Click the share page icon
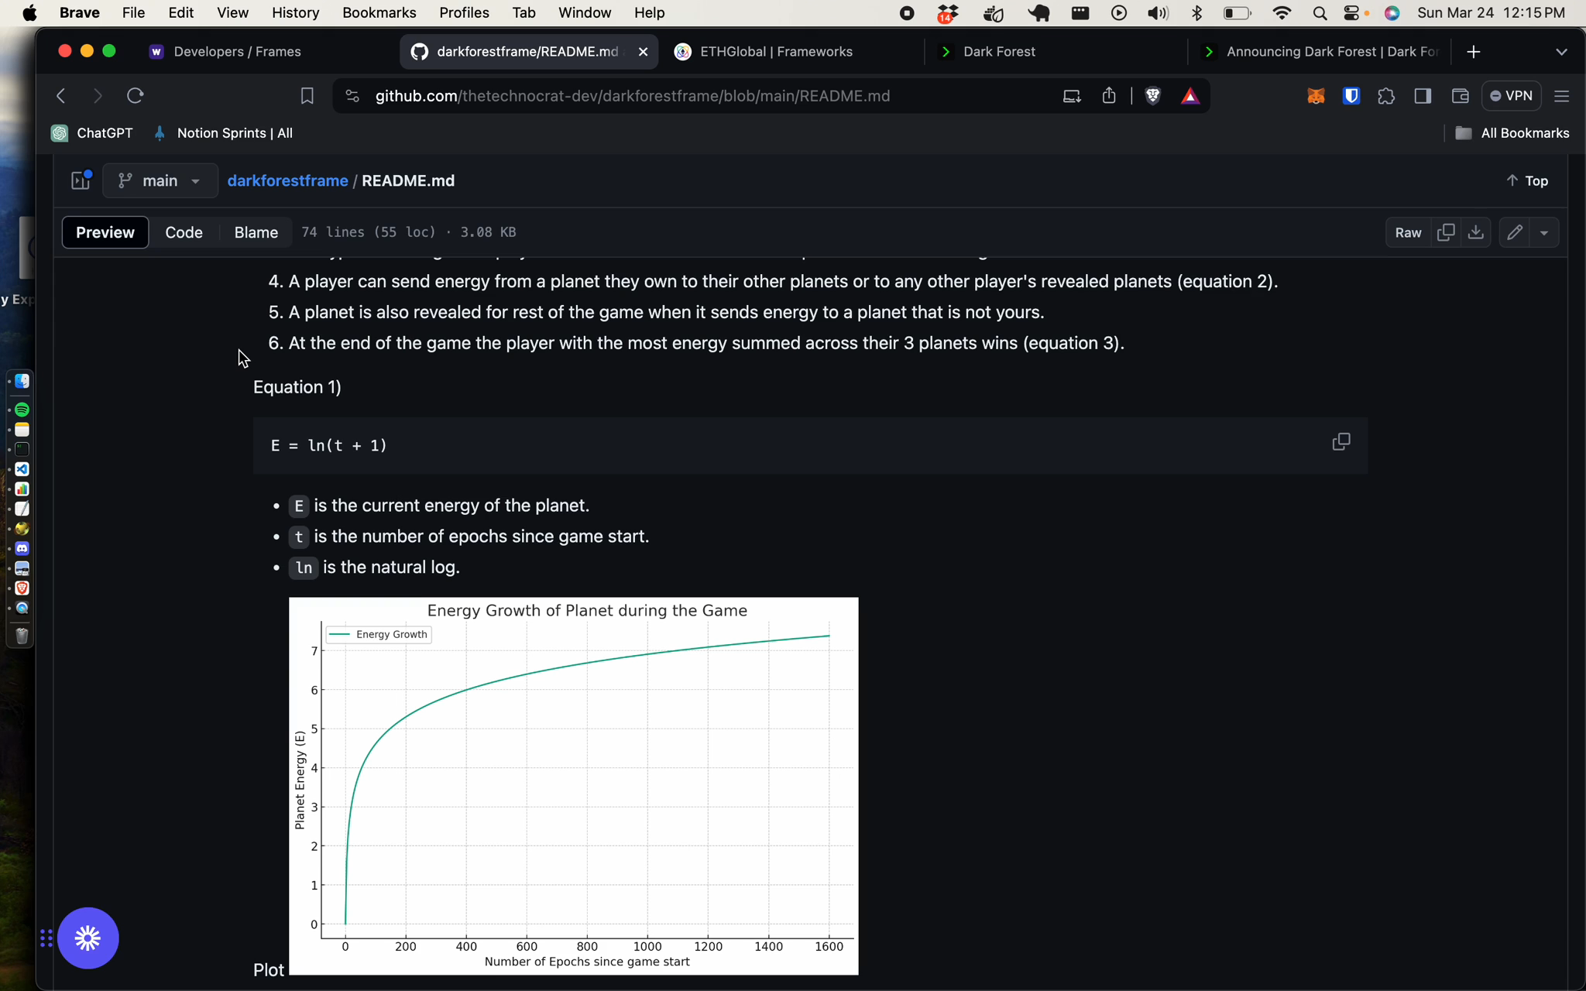 [x=1109, y=96]
